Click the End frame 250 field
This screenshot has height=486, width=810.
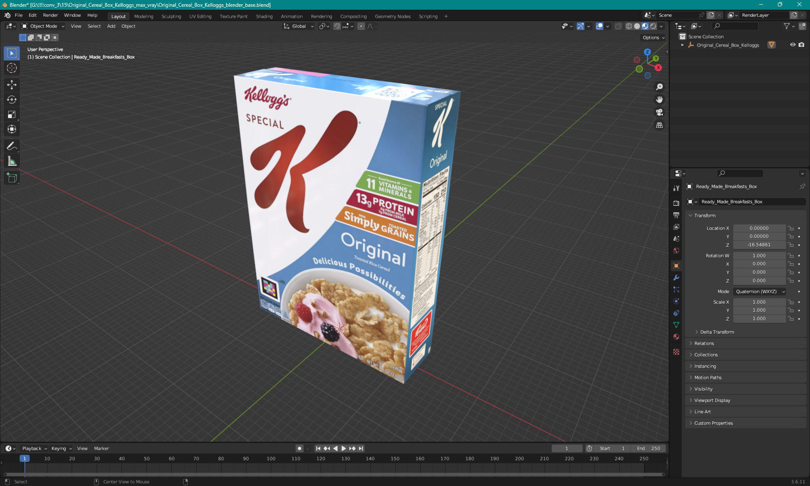(x=649, y=448)
